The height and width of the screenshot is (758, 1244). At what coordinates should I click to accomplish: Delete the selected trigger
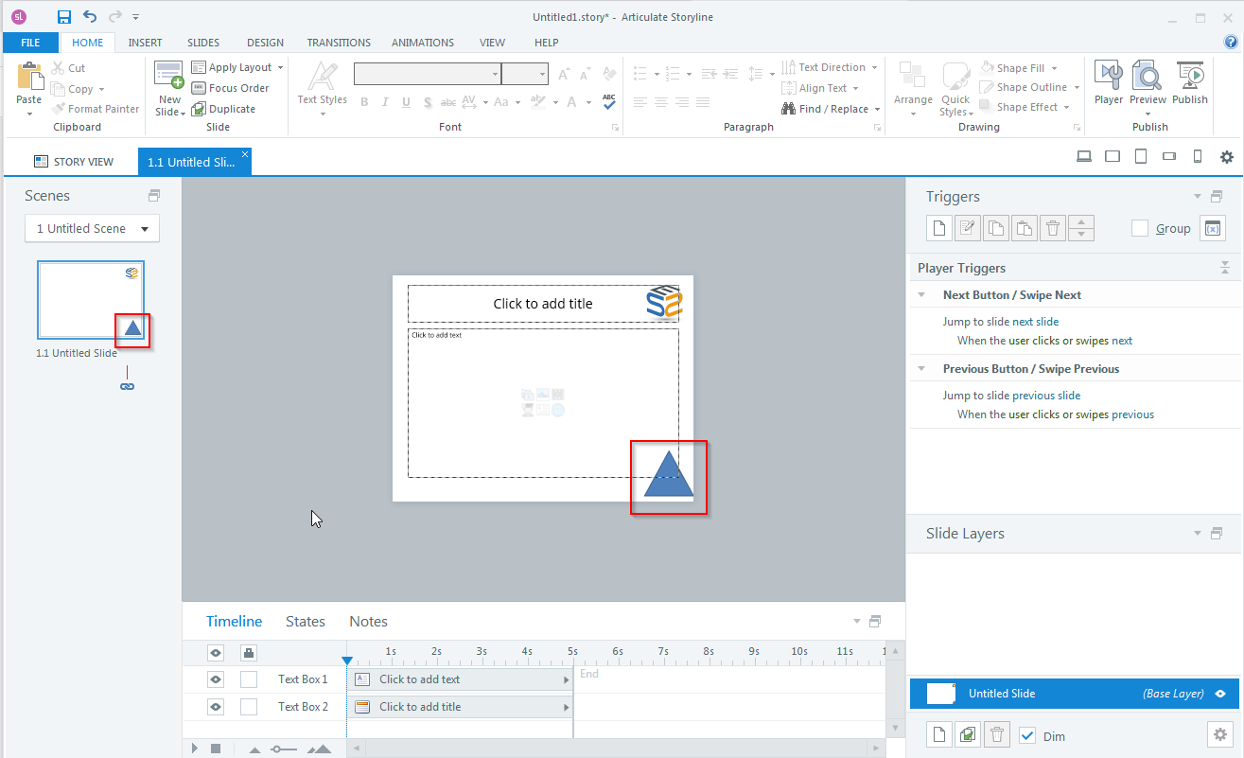coord(1053,228)
